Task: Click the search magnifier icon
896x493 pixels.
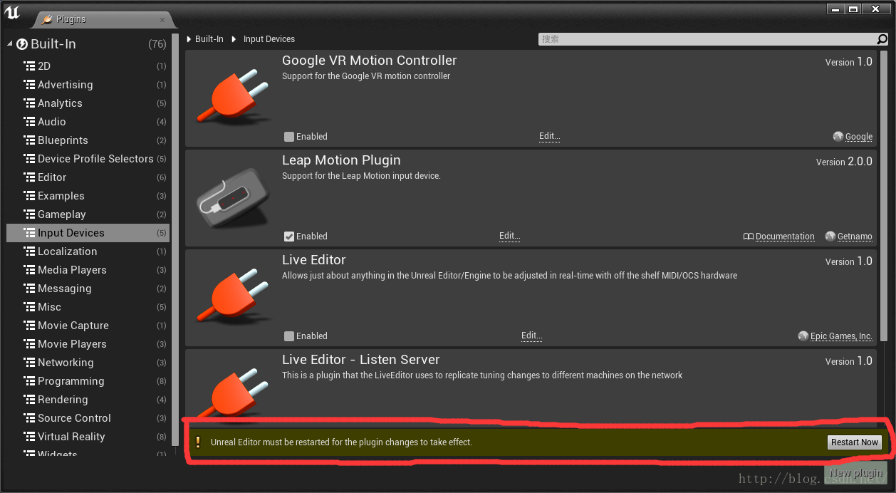Action: (x=882, y=39)
